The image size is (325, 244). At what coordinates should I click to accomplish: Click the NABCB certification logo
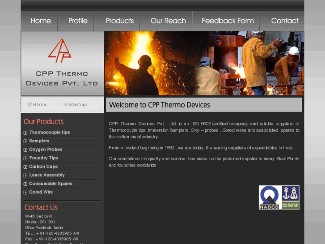270,197
